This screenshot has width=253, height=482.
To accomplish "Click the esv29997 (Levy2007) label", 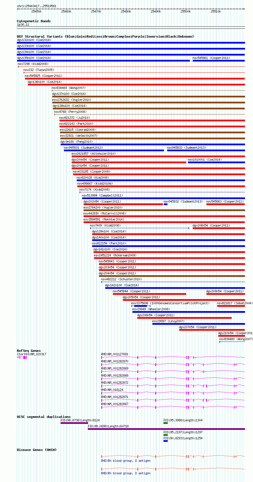I will tap(168, 321).
